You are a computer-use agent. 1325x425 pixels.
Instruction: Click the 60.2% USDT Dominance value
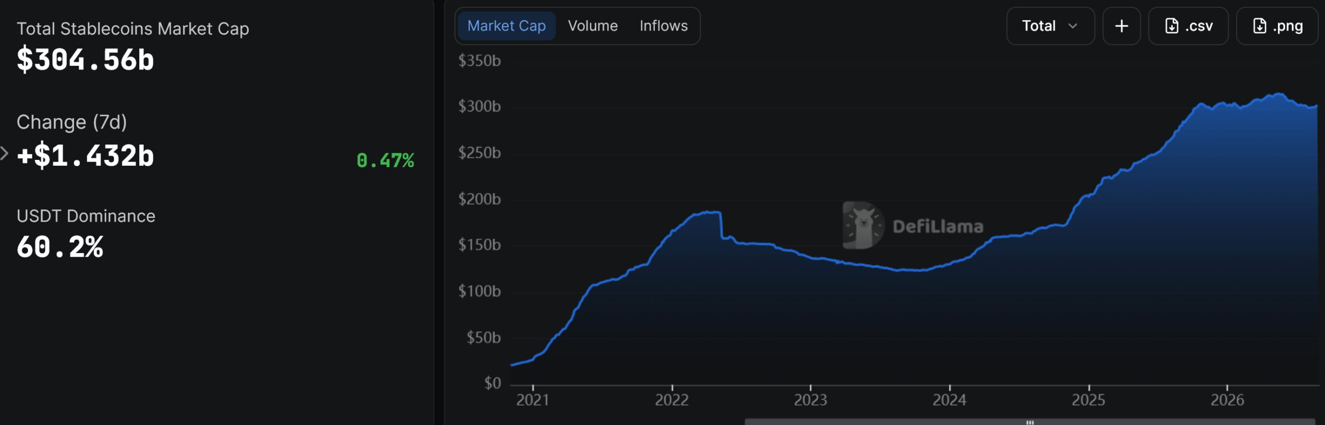coord(60,247)
